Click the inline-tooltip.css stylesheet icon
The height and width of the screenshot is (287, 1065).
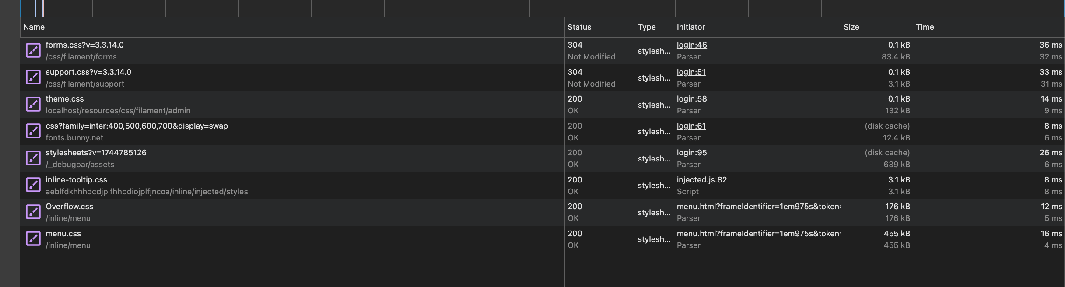point(33,185)
